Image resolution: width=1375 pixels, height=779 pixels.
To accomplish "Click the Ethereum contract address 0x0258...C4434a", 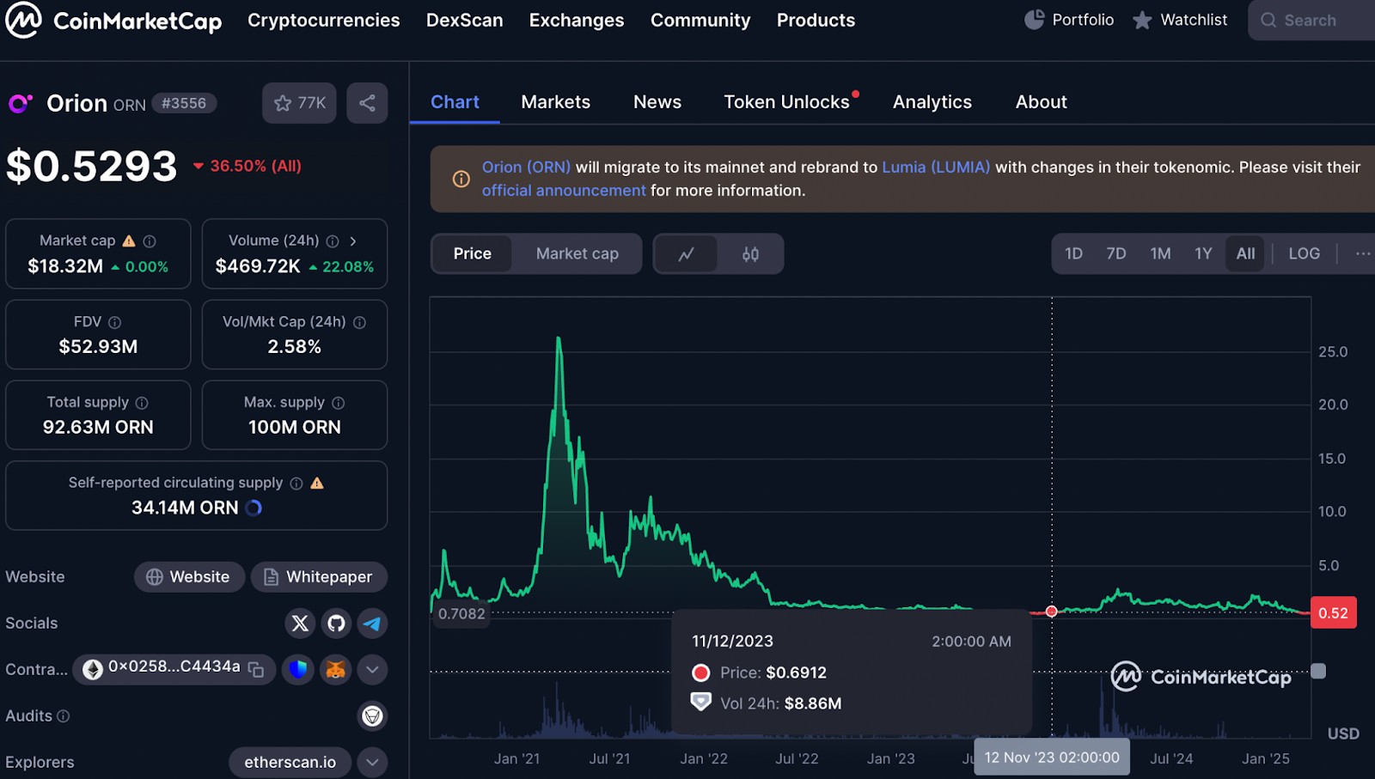I will pos(174,667).
